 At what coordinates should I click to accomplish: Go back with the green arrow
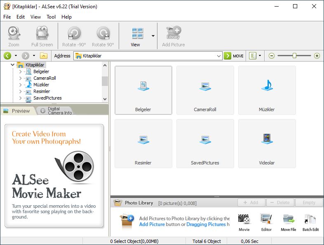7,56
